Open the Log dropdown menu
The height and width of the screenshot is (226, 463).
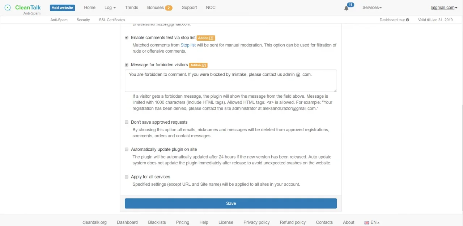(x=110, y=7)
